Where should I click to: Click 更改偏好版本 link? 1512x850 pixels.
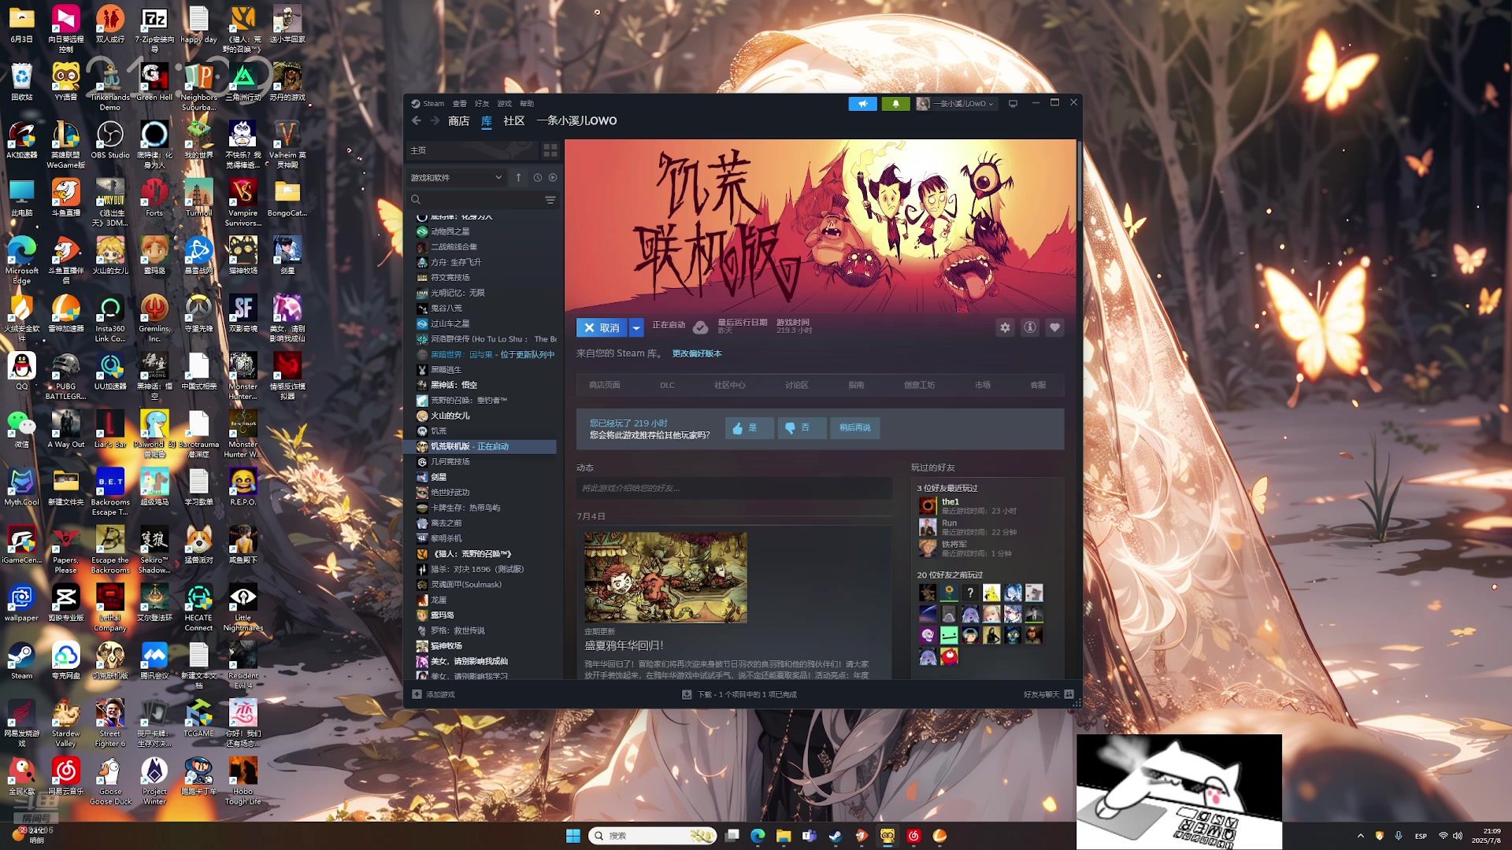[x=697, y=353]
